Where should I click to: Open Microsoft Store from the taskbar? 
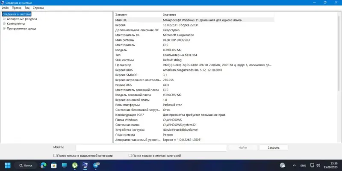(53, 165)
